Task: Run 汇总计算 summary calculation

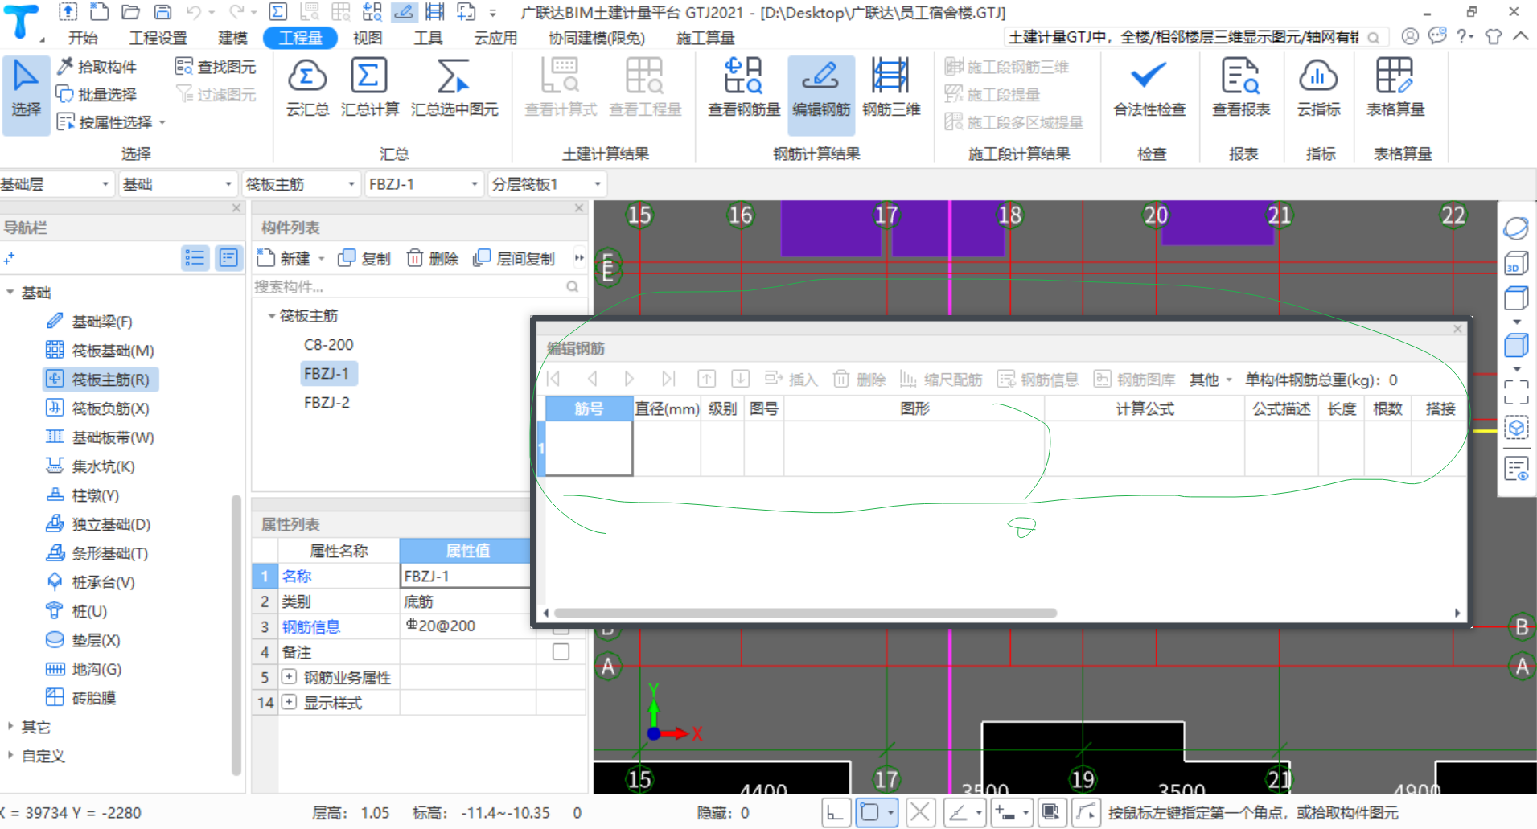Action: coord(369,87)
